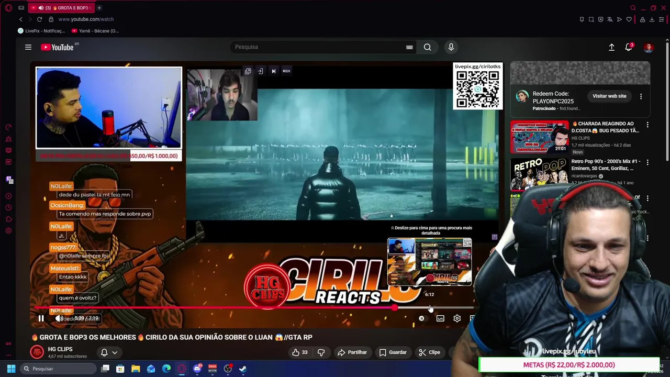Reload the current YouTube page

(39, 19)
